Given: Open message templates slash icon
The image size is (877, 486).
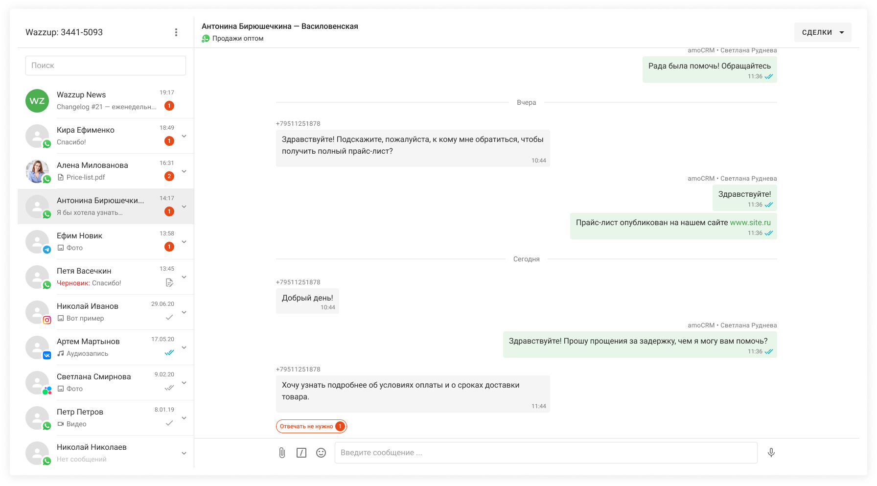Looking at the screenshot, I should [x=301, y=453].
